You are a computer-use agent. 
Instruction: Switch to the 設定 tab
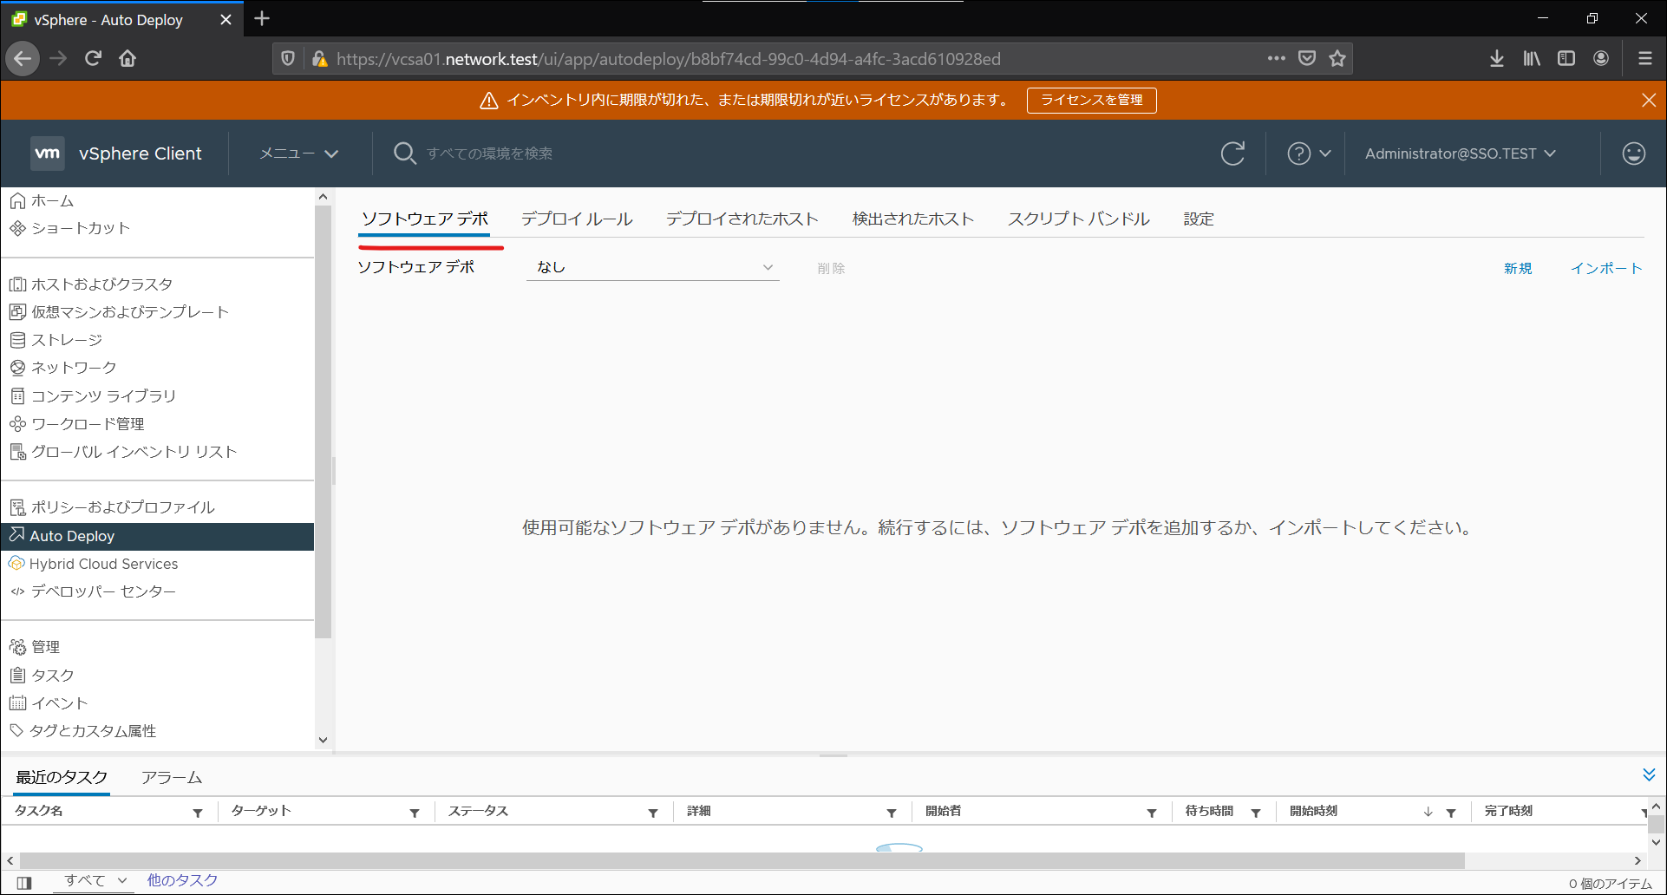(x=1199, y=219)
